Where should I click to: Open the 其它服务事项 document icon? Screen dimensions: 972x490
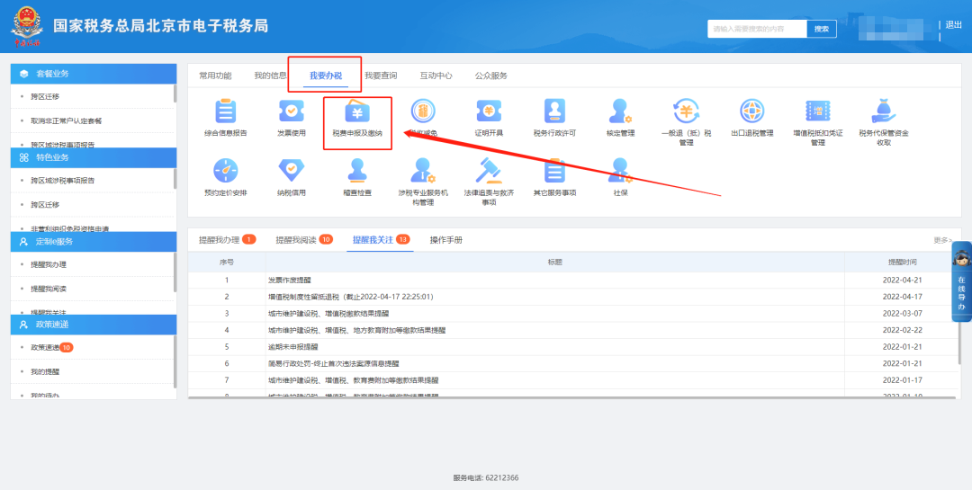(554, 170)
